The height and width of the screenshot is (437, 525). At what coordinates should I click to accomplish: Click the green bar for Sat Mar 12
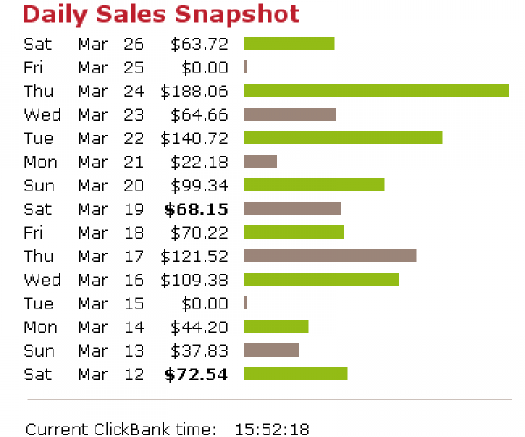tap(296, 374)
